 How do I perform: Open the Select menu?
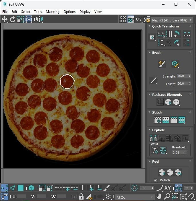(25, 12)
